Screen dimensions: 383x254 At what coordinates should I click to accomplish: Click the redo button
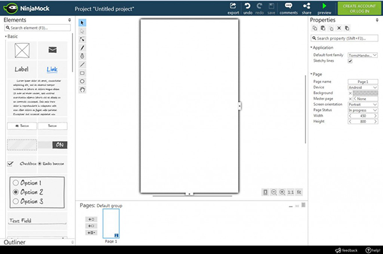click(259, 9)
